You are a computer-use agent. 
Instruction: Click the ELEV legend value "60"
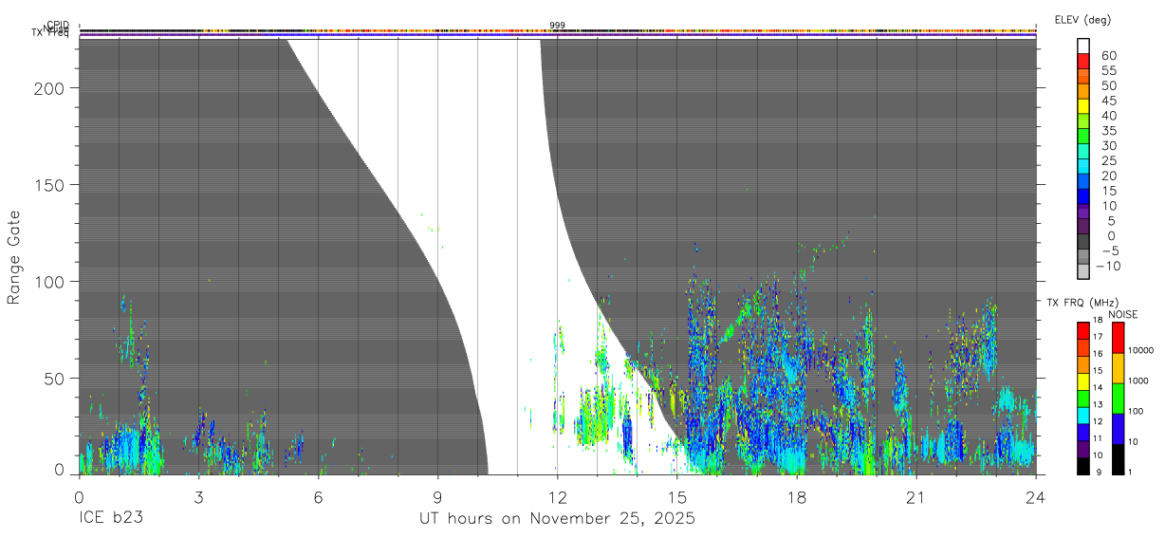[x=1108, y=55]
